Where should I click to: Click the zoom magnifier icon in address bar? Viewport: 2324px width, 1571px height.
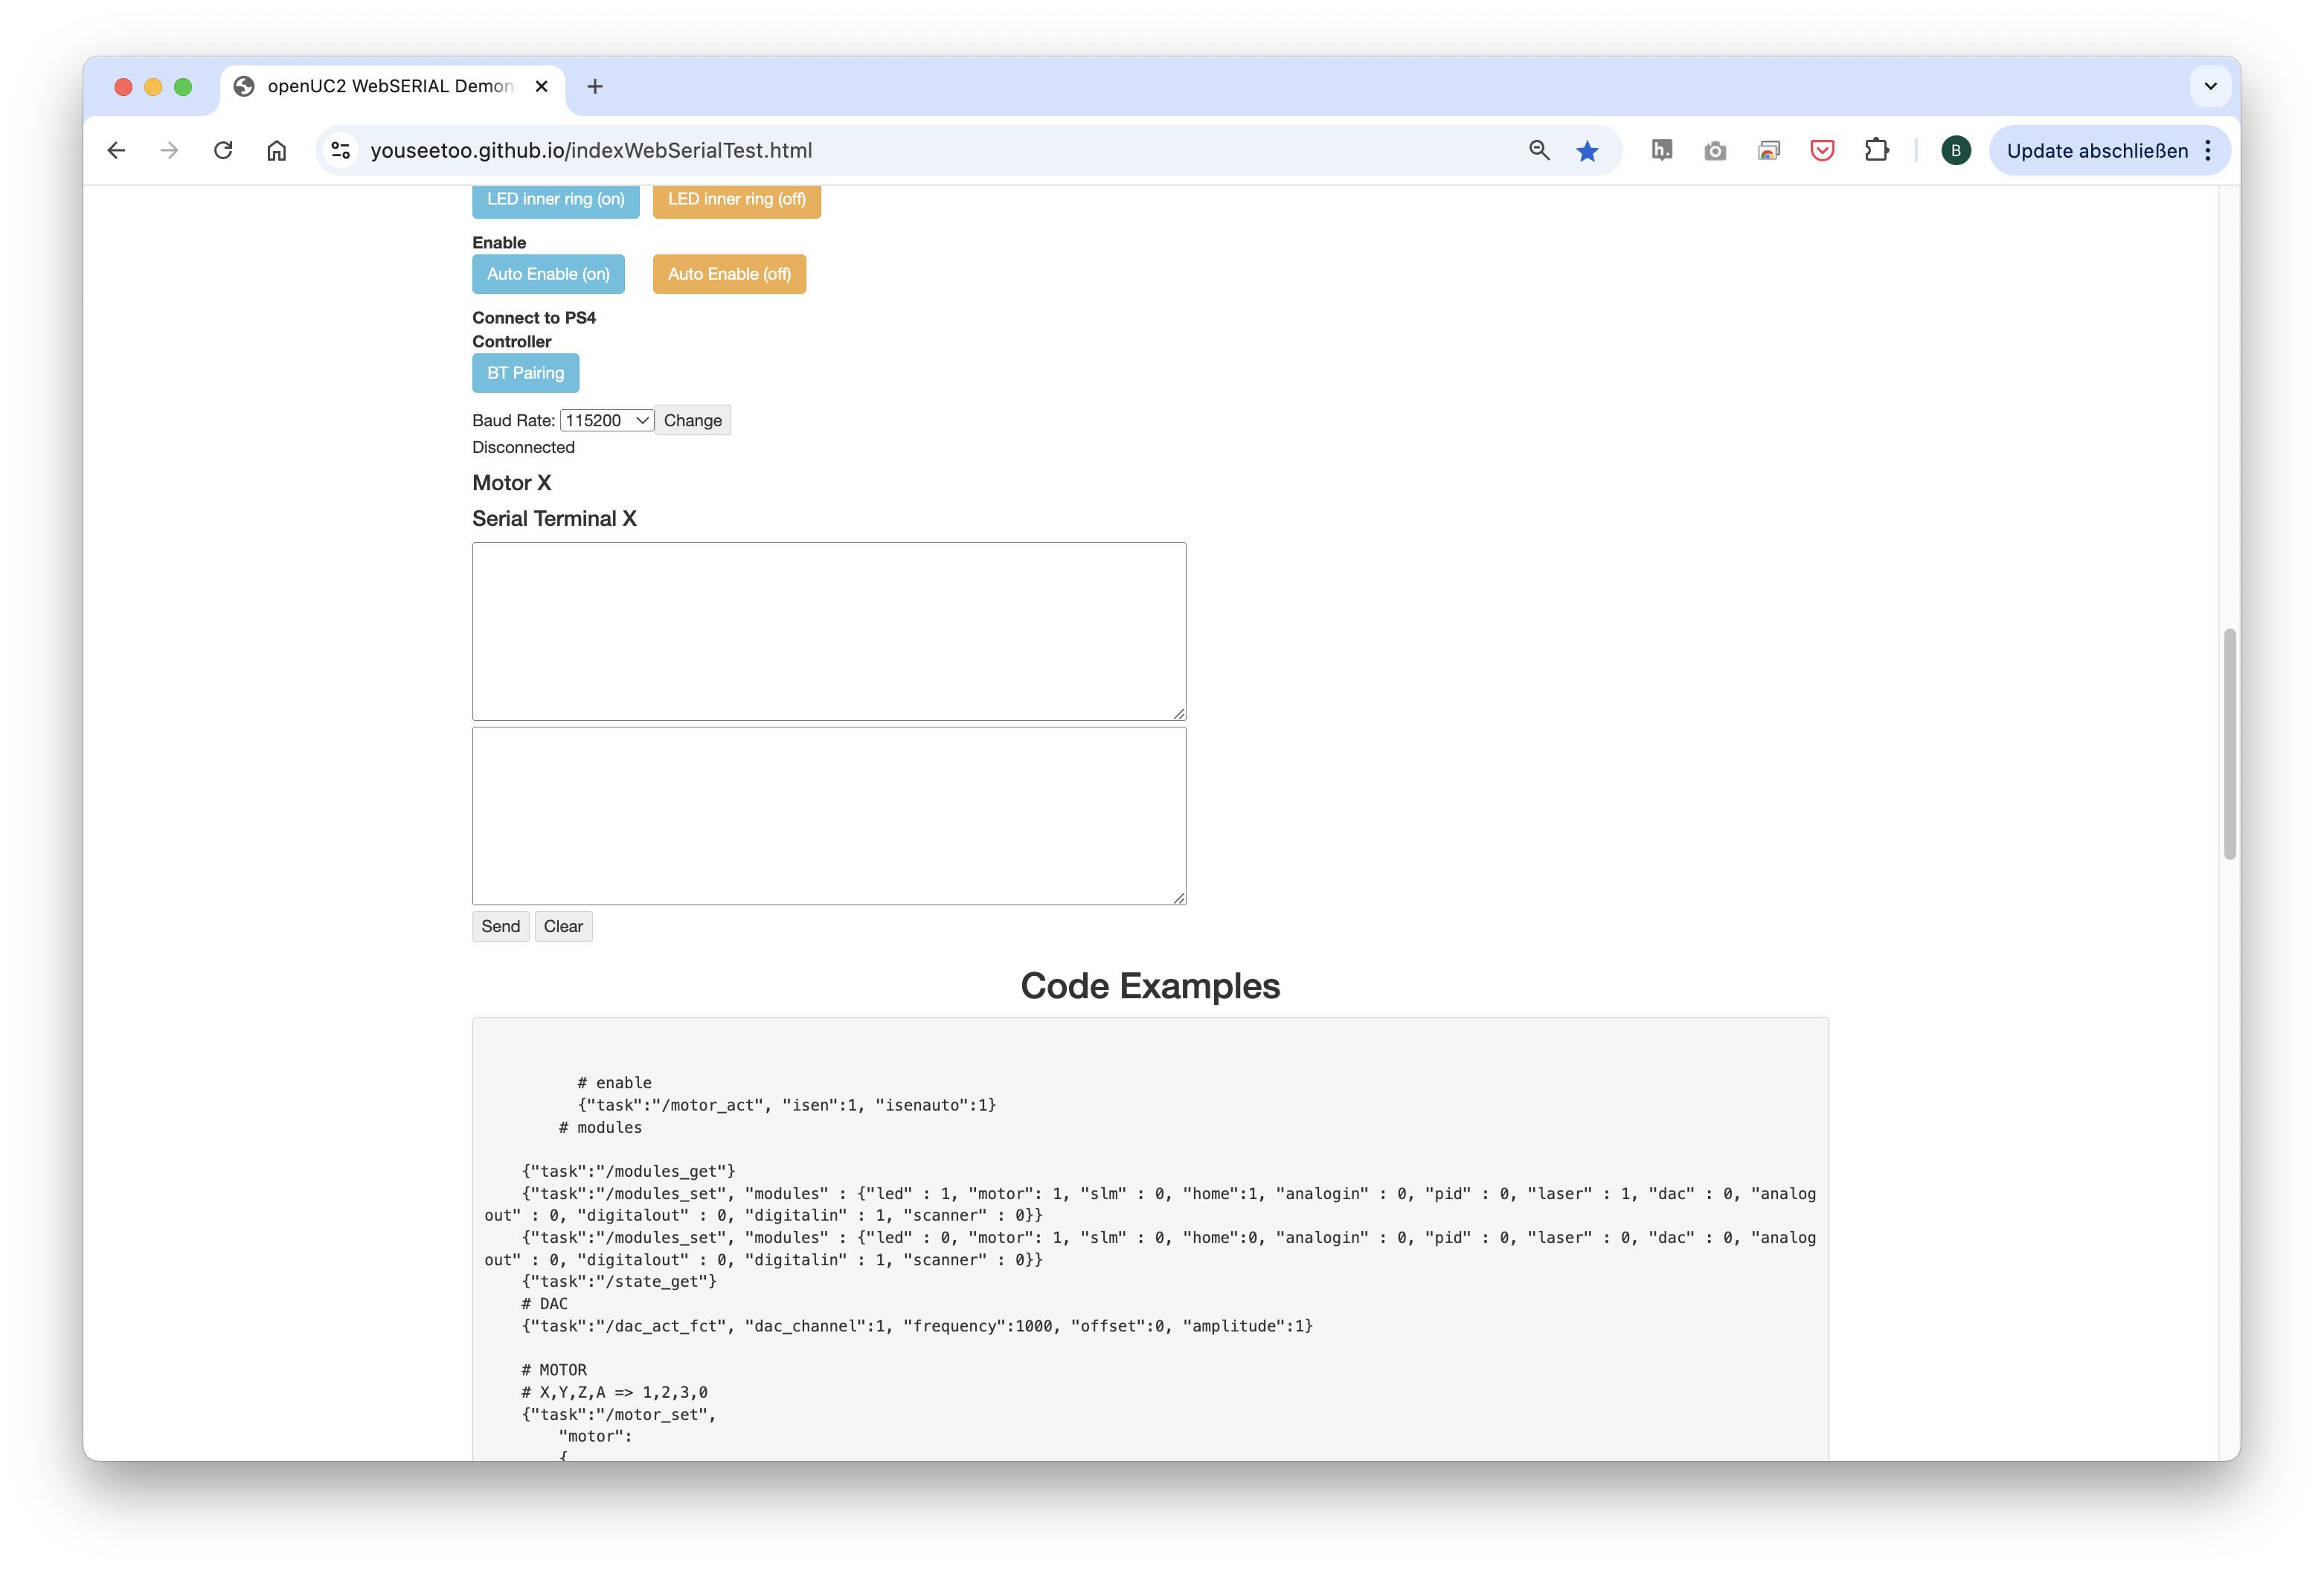tap(1539, 150)
